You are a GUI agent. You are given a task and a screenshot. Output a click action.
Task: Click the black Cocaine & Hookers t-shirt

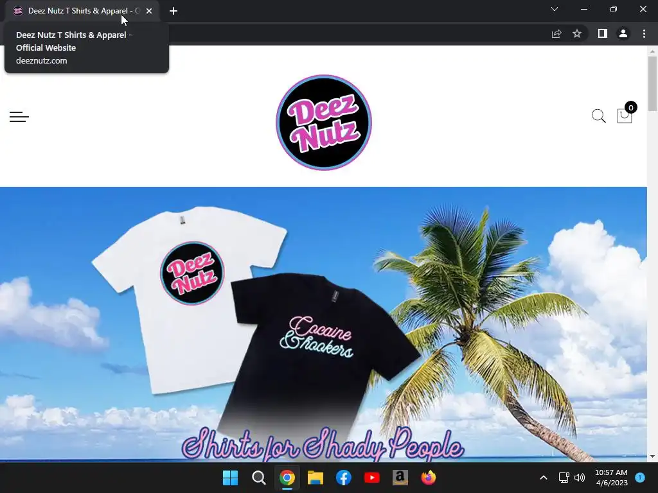[x=319, y=356]
